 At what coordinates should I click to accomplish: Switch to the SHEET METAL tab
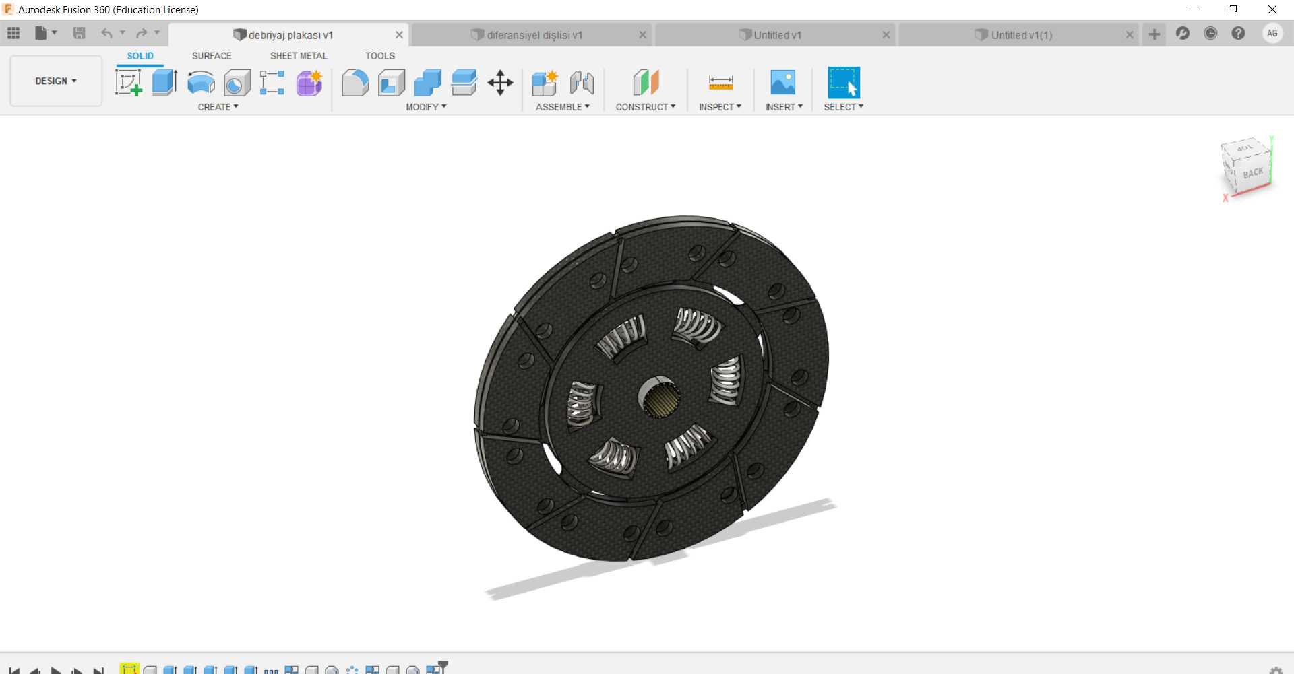[x=299, y=56]
